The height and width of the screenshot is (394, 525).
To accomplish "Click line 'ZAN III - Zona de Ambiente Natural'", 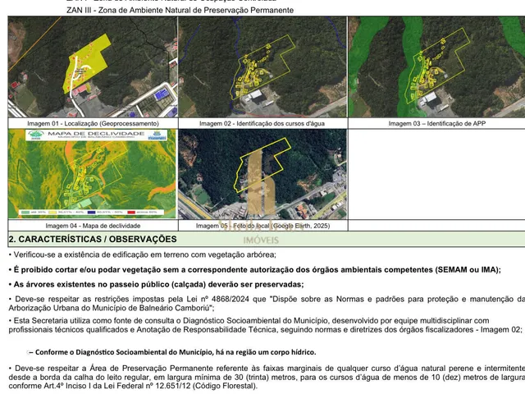I will (x=180, y=10).
